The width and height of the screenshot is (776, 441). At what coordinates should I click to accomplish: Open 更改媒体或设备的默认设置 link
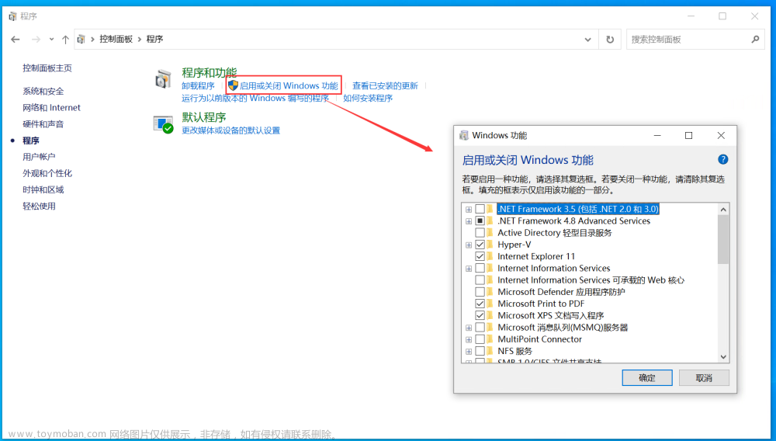tap(230, 130)
